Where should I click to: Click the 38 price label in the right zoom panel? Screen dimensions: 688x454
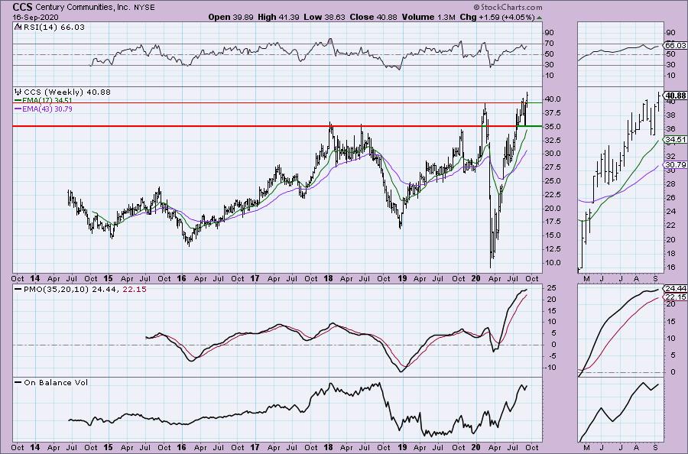click(x=671, y=115)
